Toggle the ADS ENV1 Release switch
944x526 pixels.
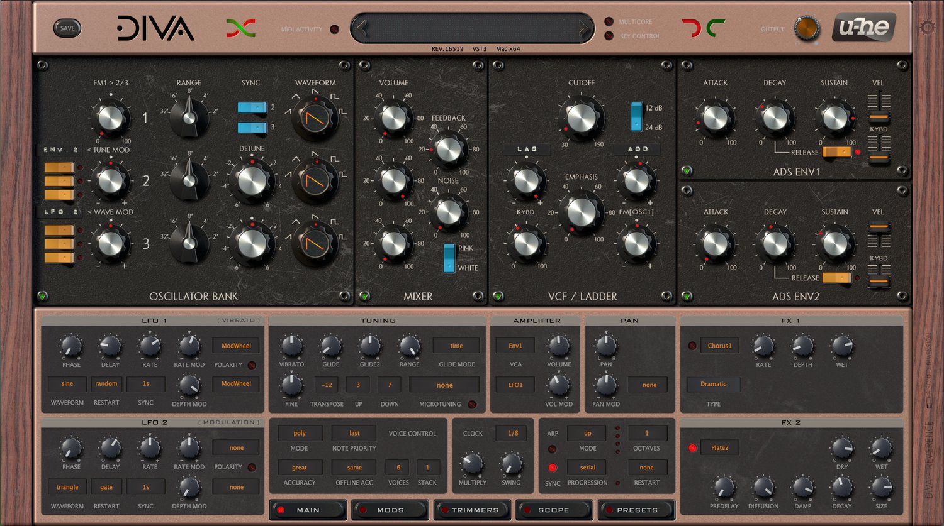[x=837, y=151]
